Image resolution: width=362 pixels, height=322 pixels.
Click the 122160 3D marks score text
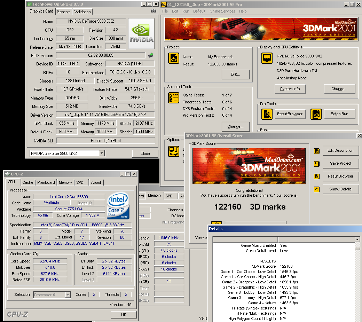tap(250, 207)
